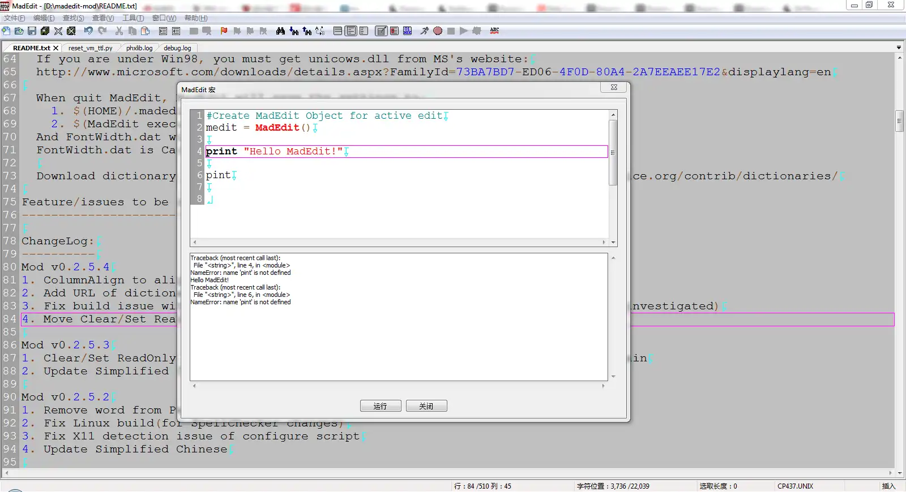This screenshot has height=492, width=906.
Task: Switch to phxlib.log tab
Action: (139, 48)
